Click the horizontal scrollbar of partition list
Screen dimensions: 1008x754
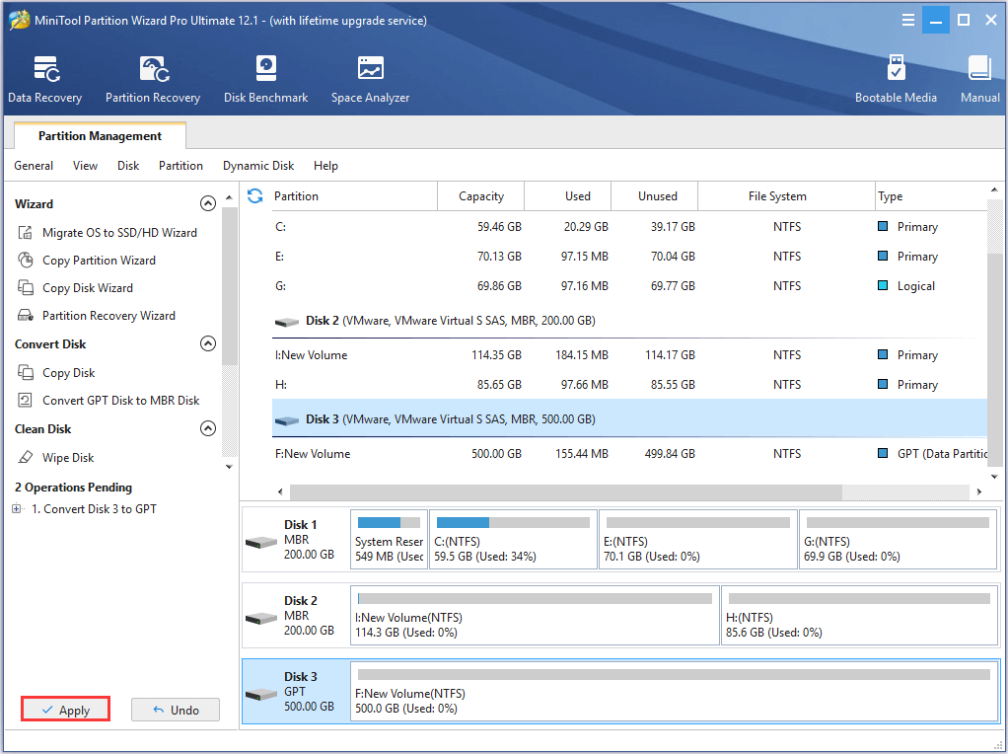[x=564, y=491]
